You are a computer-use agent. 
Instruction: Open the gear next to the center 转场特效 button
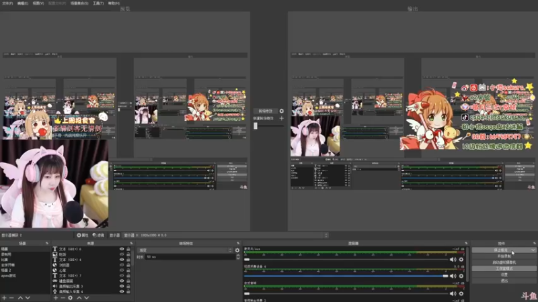[281, 111]
